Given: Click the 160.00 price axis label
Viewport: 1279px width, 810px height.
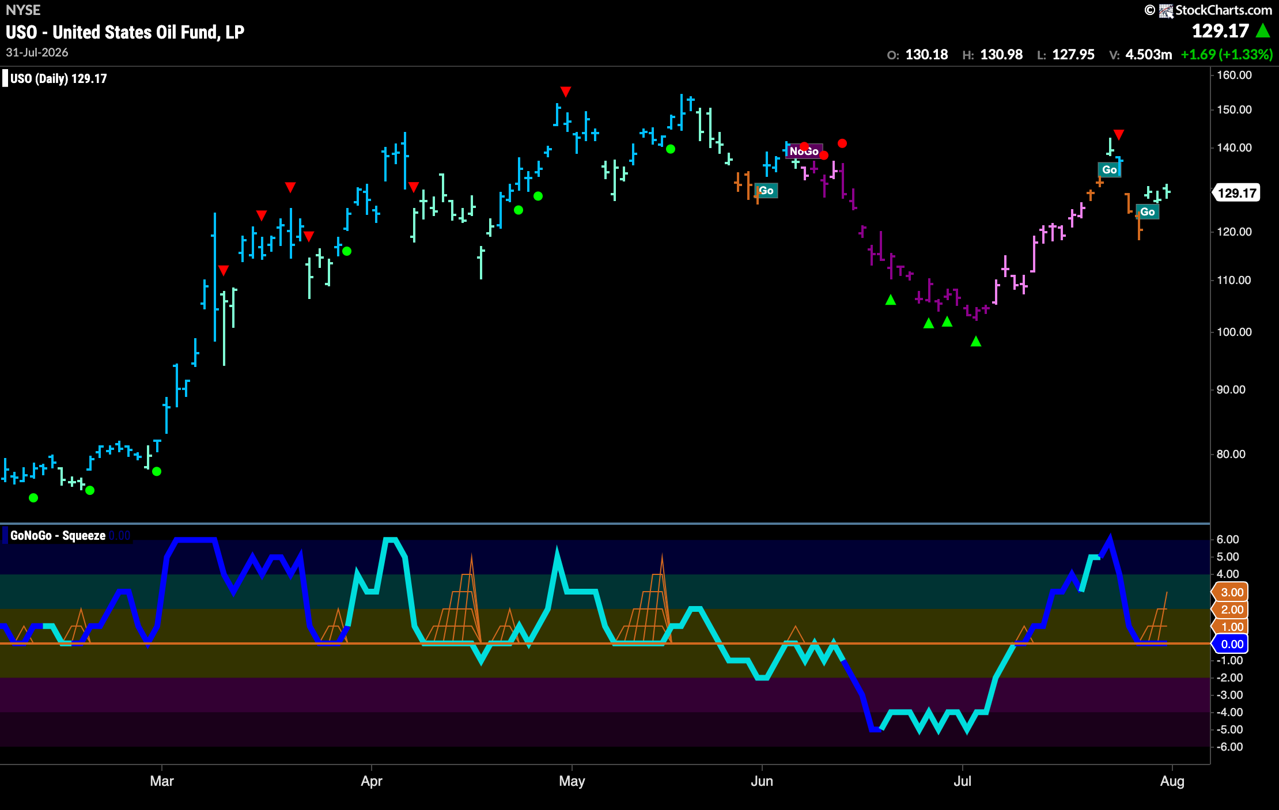Looking at the screenshot, I should click(1234, 75).
